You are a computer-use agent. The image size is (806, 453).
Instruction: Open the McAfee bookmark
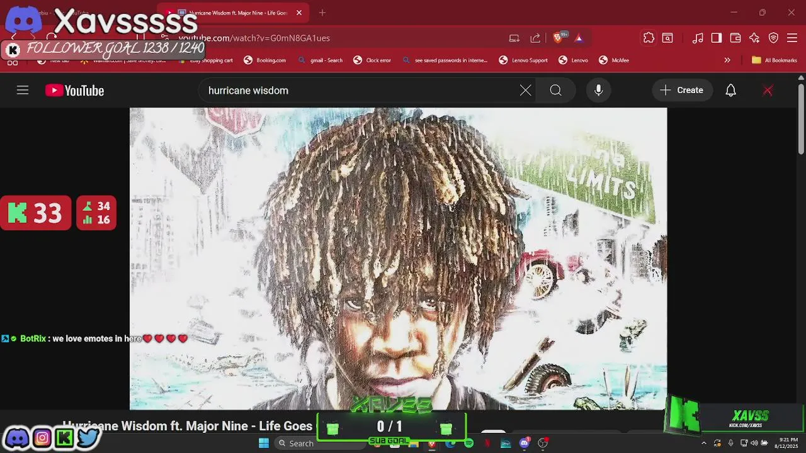pyautogui.click(x=614, y=60)
